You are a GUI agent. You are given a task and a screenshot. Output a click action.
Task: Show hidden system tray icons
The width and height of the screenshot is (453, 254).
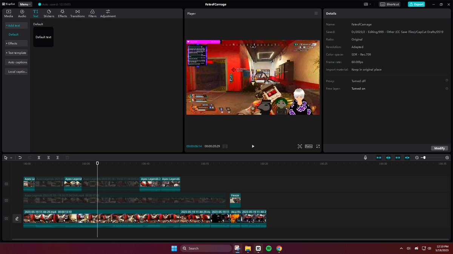point(401,248)
